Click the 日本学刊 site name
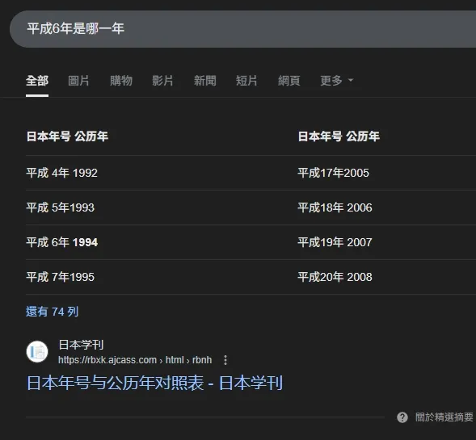Viewport: 476px width, 440px height. [81, 345]
